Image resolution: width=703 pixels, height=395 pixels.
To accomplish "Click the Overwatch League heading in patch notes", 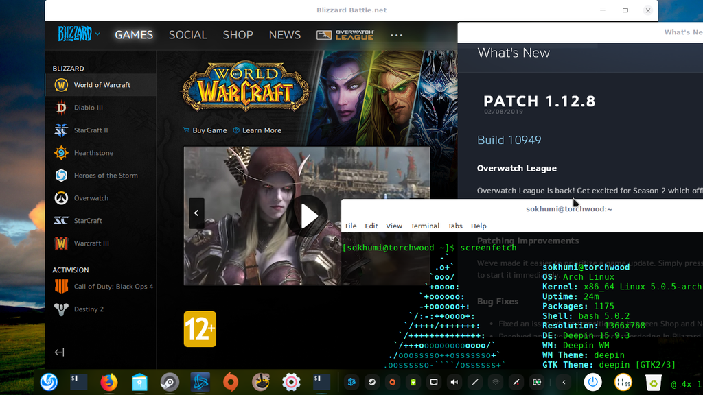I will [516, 169].
